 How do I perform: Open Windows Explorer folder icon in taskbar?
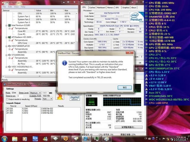(15, 139)
